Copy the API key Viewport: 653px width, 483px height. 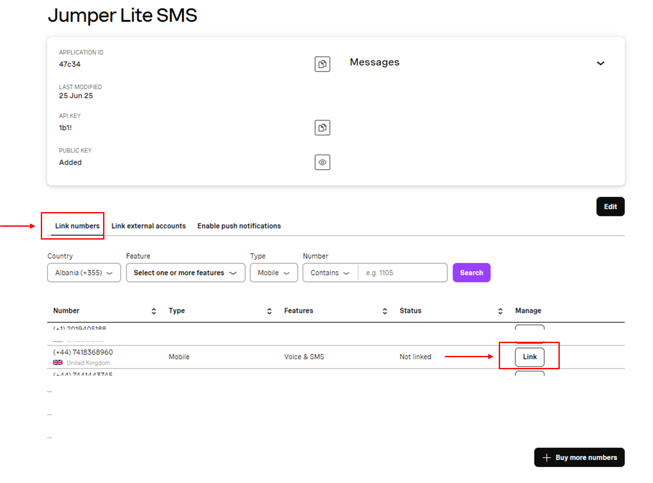(x=323, y=128)
